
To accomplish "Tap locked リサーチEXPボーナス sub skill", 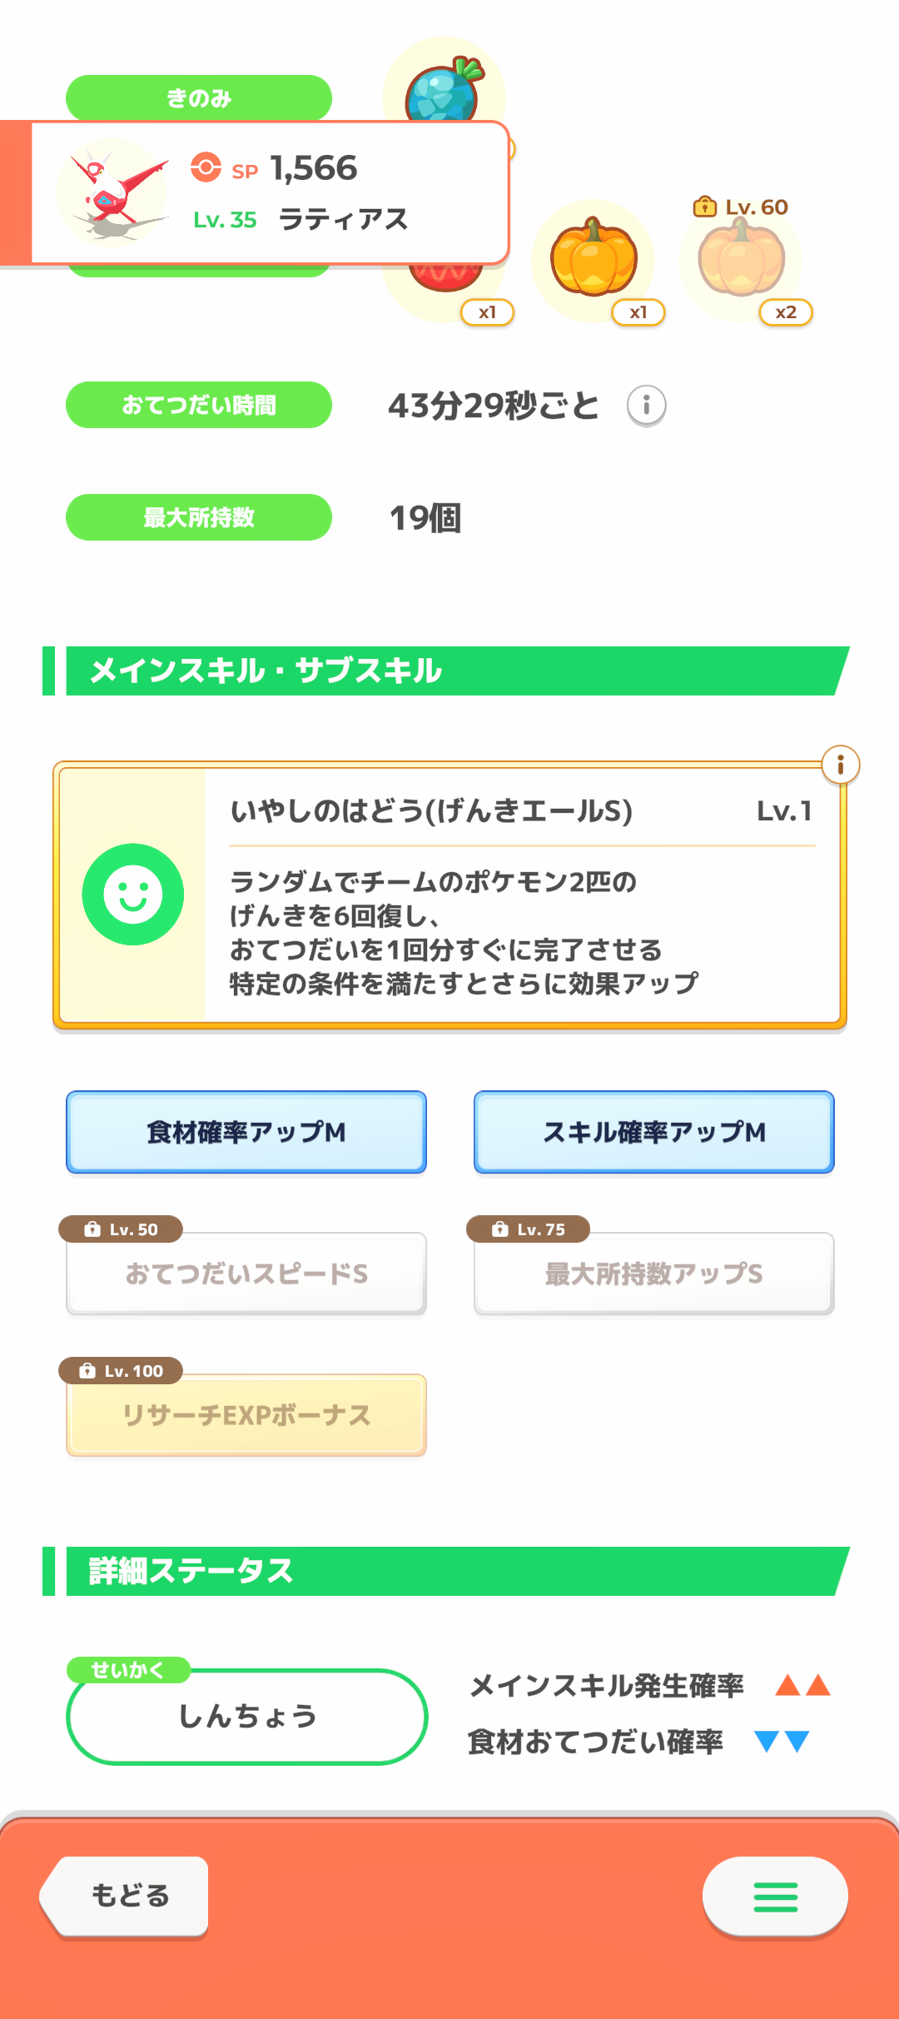I will 246,1415.
